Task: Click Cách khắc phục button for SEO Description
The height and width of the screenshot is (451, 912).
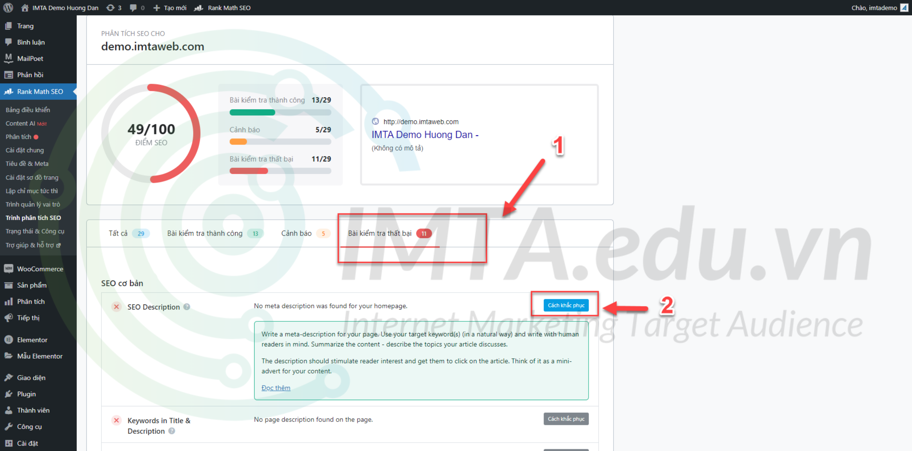Action: pos(567,304)
